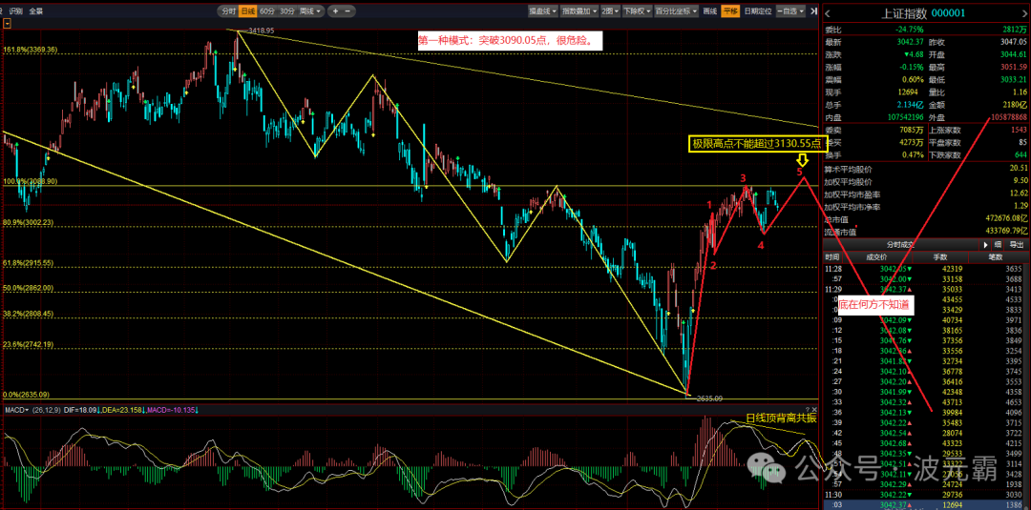This screenshot has height=510, width=1031.
Task: Go to previous stock with left arrow
Action: point(828,13)
